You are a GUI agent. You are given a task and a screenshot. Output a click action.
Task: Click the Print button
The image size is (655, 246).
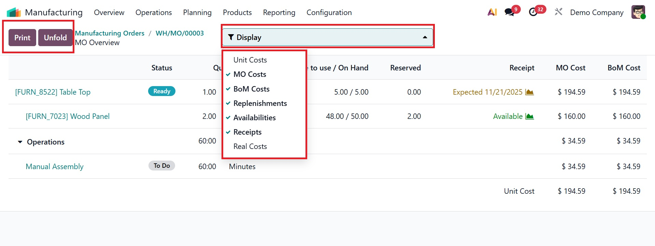[x=23, y=38]
